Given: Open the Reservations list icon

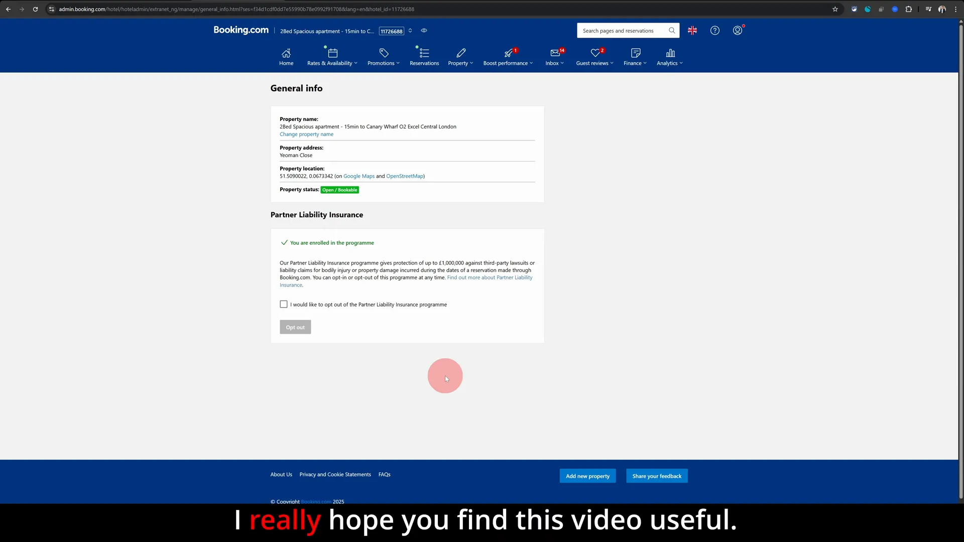Looking at the screenshot, I should 424,53.
